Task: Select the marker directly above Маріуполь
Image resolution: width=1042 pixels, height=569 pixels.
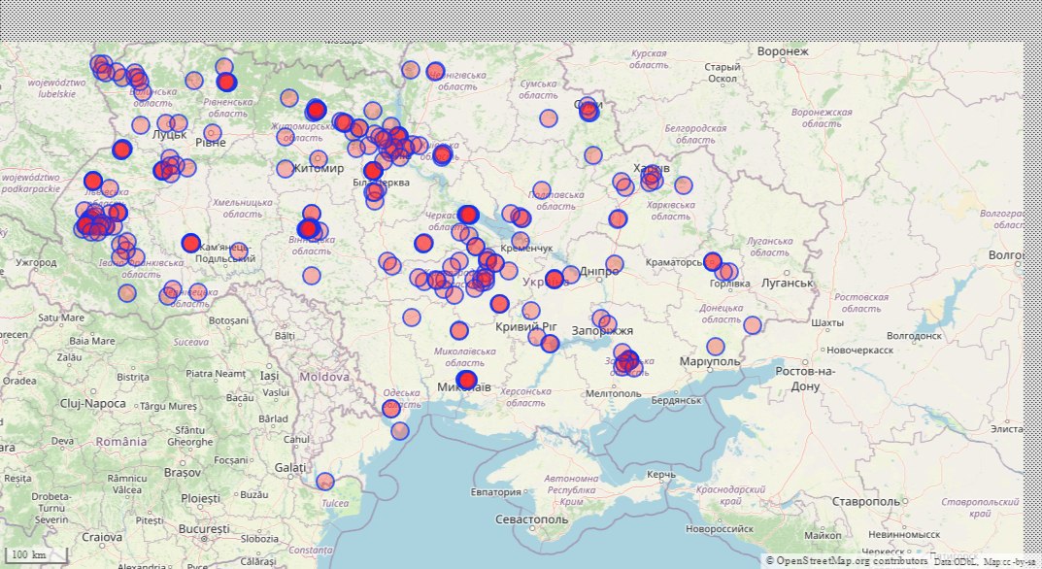Action: [x=715, y=347]
